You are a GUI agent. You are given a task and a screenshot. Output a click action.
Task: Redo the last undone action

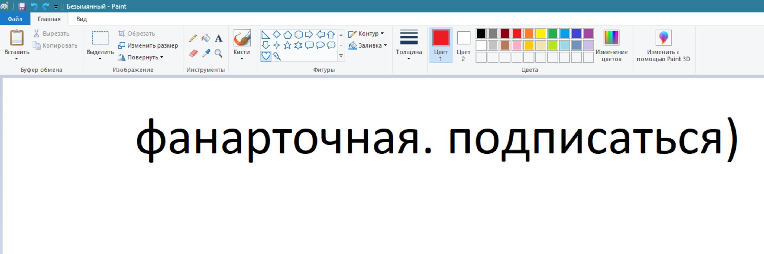click(x=46, y=6)
